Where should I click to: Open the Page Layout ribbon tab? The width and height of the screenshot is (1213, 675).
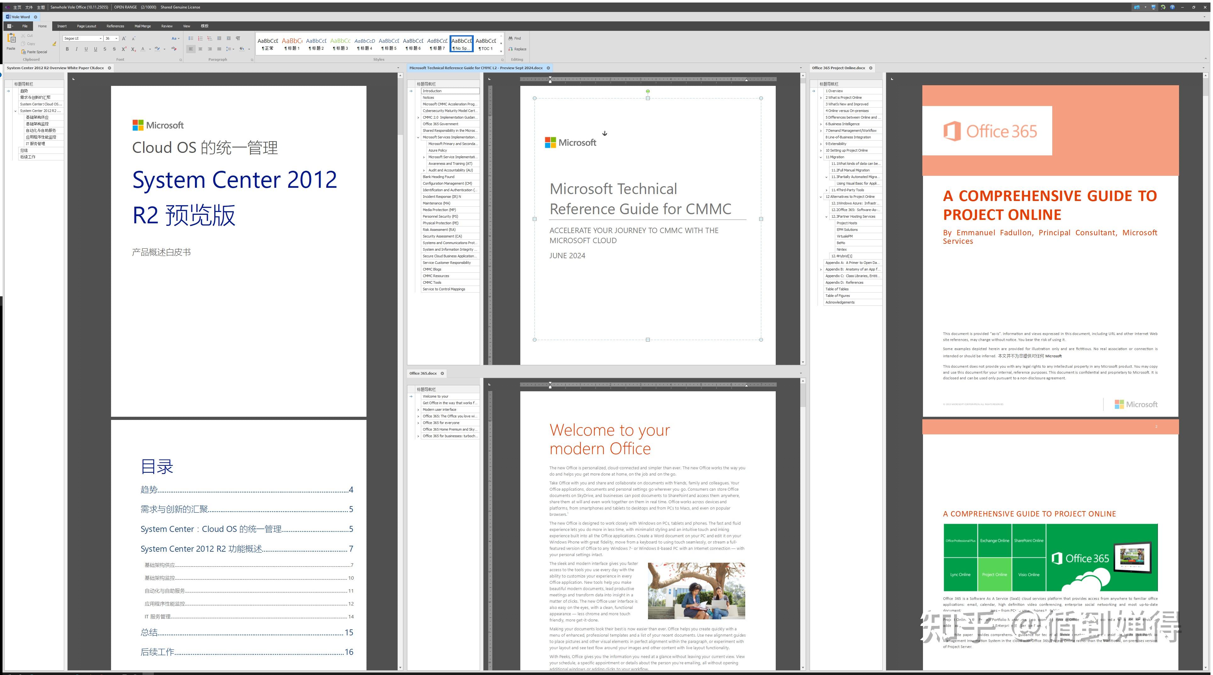coord(86,26)
